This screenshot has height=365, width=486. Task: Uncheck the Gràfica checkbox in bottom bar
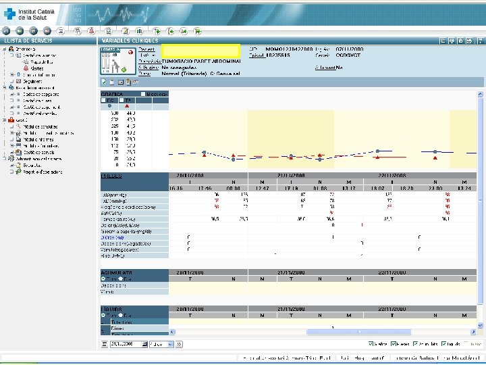[x=371, y=343]
